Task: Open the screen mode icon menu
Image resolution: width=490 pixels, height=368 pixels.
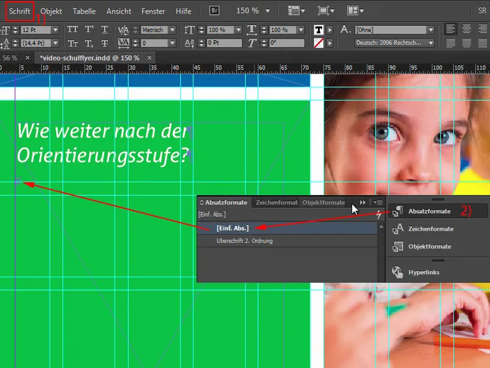Action: tap(326, 11)
